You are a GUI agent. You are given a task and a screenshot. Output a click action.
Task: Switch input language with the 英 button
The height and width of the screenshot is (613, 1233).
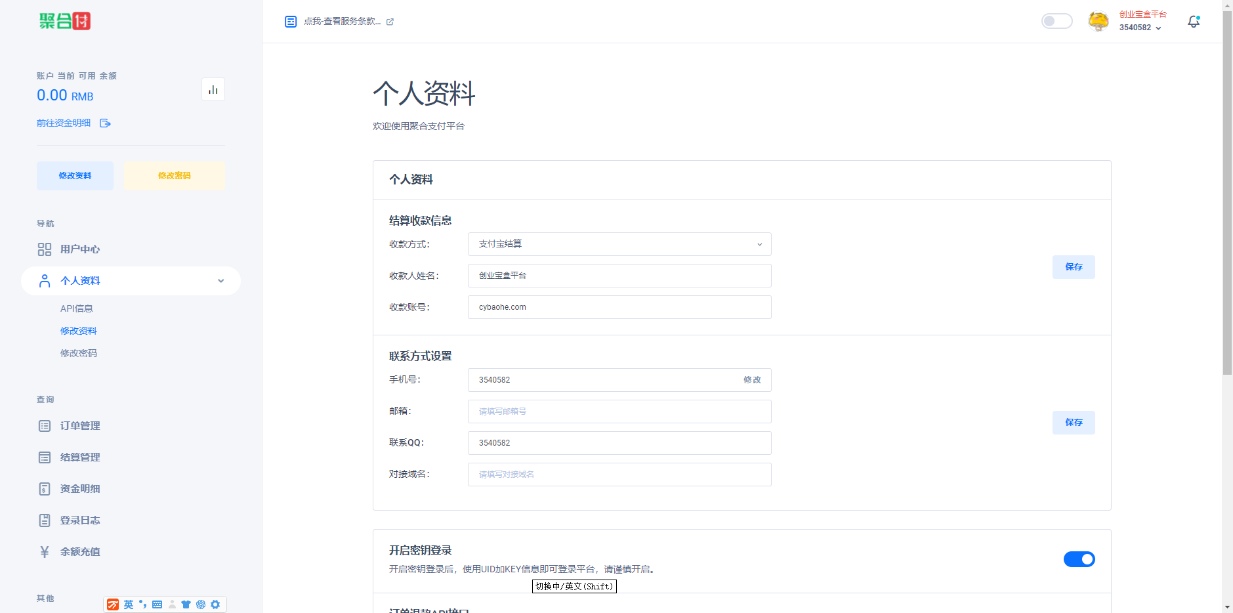(129, 604)
